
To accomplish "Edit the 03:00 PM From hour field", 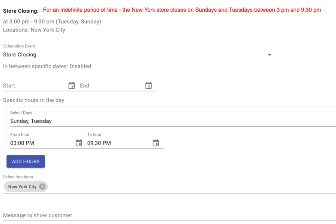I will tap(42, 143).
